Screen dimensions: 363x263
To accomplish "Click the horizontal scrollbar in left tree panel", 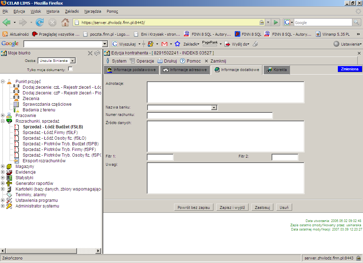I will (41, 251).
